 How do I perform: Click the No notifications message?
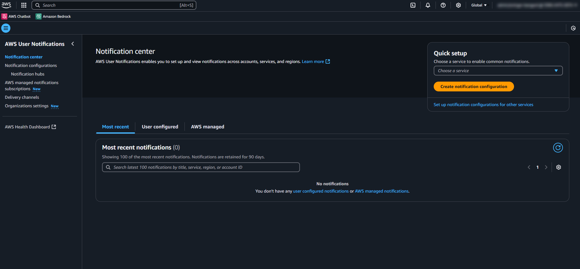click(333, 184)
